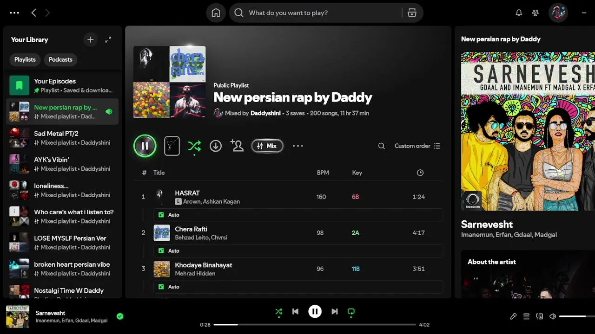This screenshot has width=595, height=334.
Task: Toggle the Auto transition under HASRAT
Action: (x=298, y=215)
